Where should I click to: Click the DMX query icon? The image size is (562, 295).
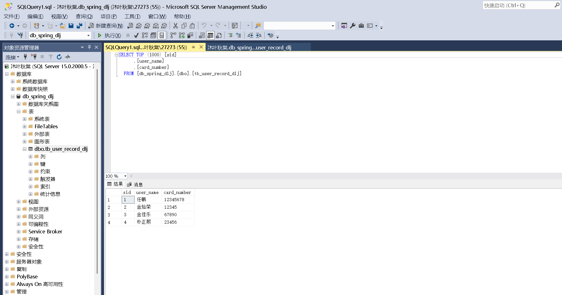[x=147, y=26]
